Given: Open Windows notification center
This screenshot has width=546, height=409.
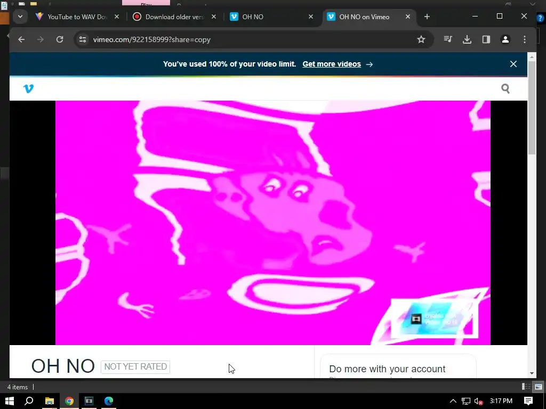Looking at the screenshot, I should tap(528, 401).
